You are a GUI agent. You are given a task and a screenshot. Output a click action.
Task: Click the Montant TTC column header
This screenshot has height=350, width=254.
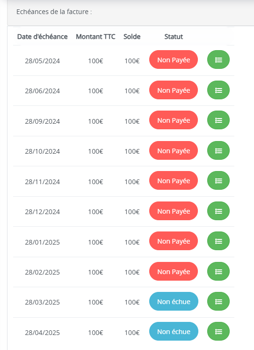(x=95, y=37)
